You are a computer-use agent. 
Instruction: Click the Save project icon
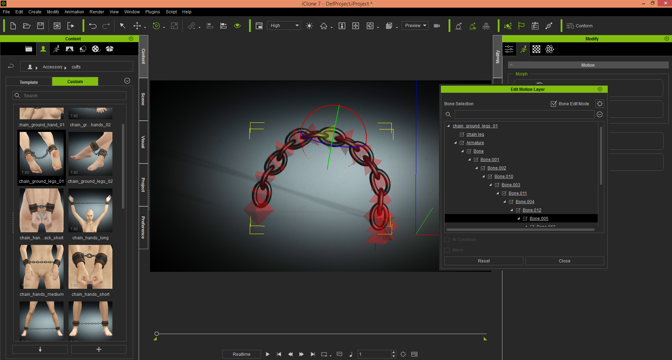point(40,26)
